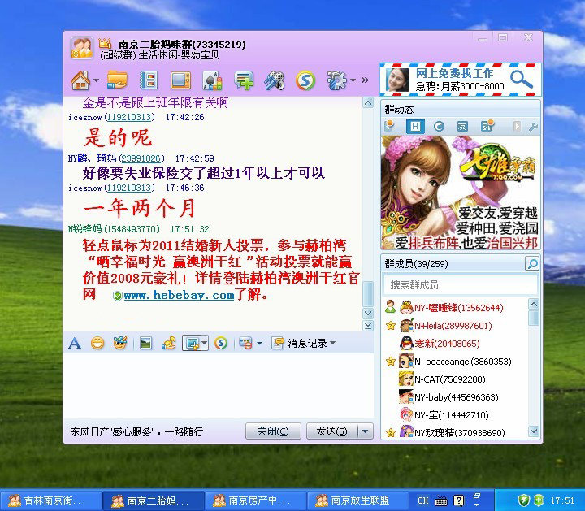Open the group home page icon

[x=80, y=80]
